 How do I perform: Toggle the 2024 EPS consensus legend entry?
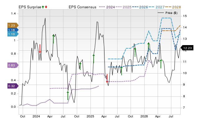107,7
